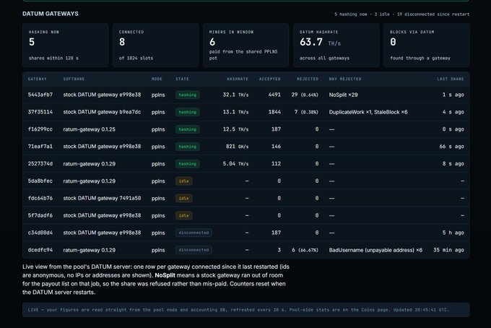Click the 32.1 TH/s hashrate value

[x=236, y=95]
